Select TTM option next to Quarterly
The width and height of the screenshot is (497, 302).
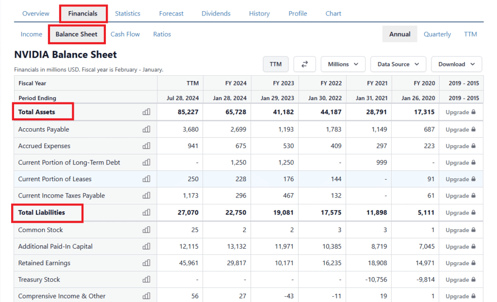tap(470, 34)
